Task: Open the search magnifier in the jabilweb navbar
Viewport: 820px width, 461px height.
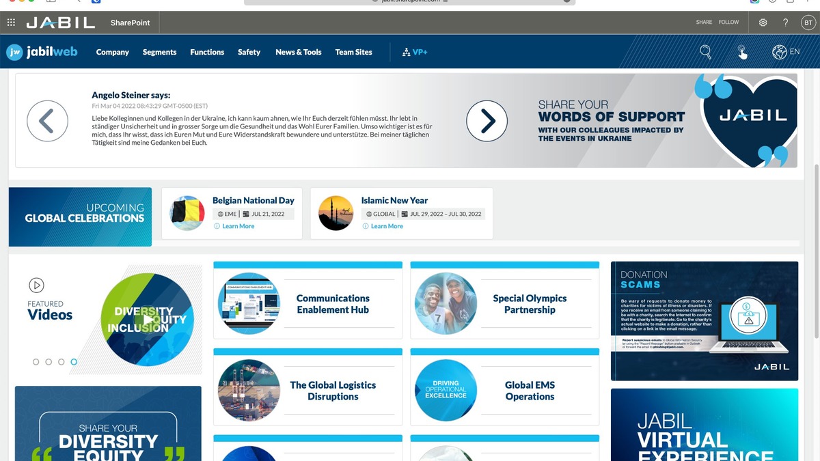Action: [x=705, y=51]
